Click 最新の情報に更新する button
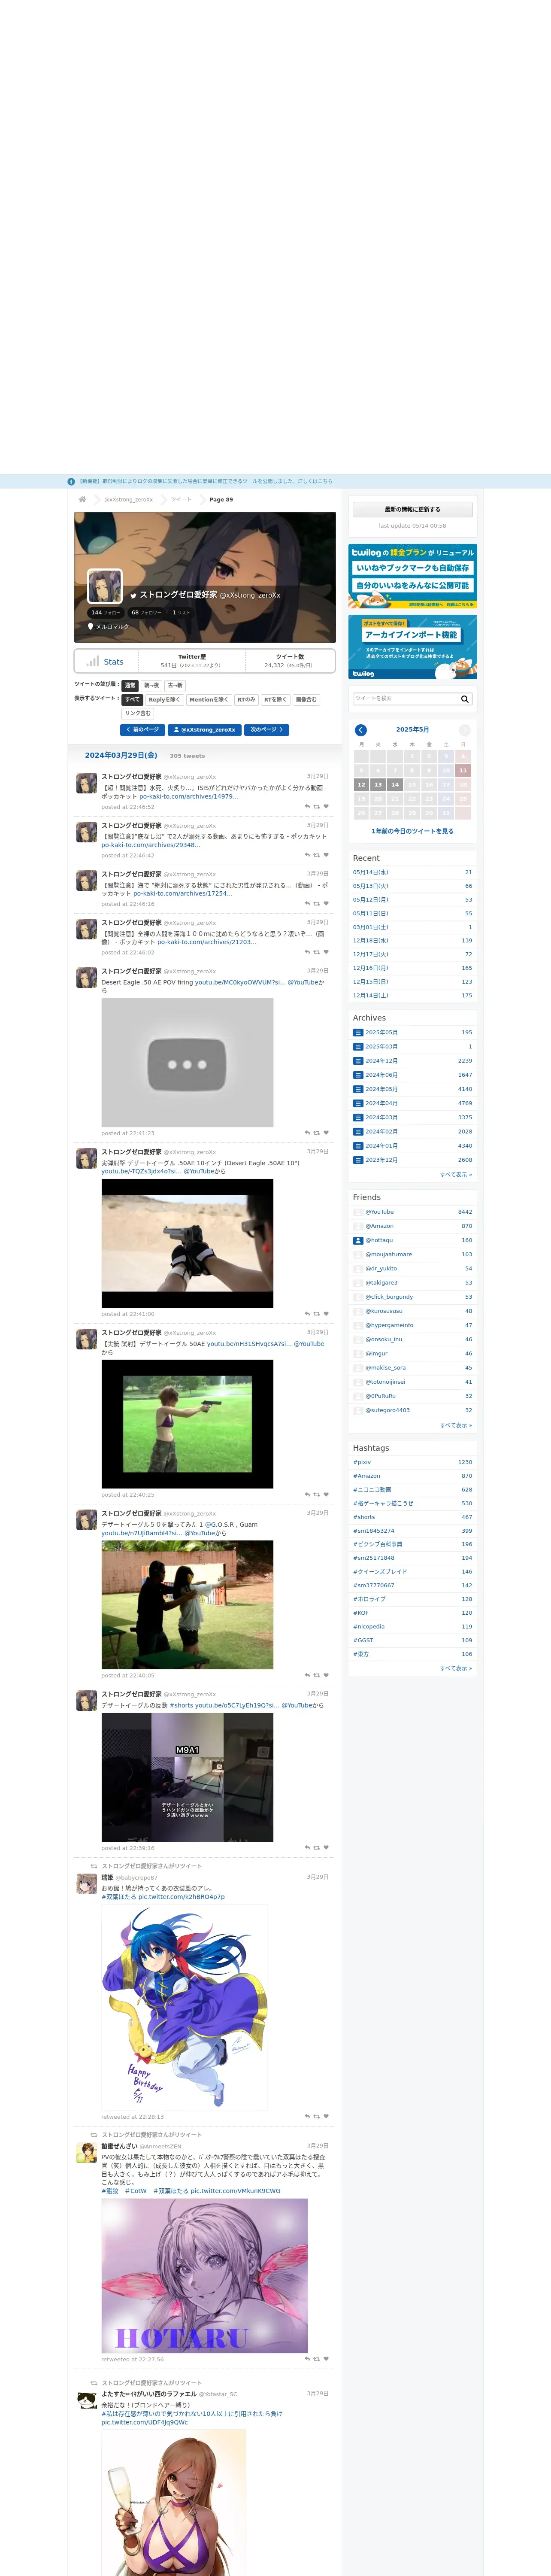The width and height of the screenshot is (551, 2576). pyautogui.click(x=412, y=509)
